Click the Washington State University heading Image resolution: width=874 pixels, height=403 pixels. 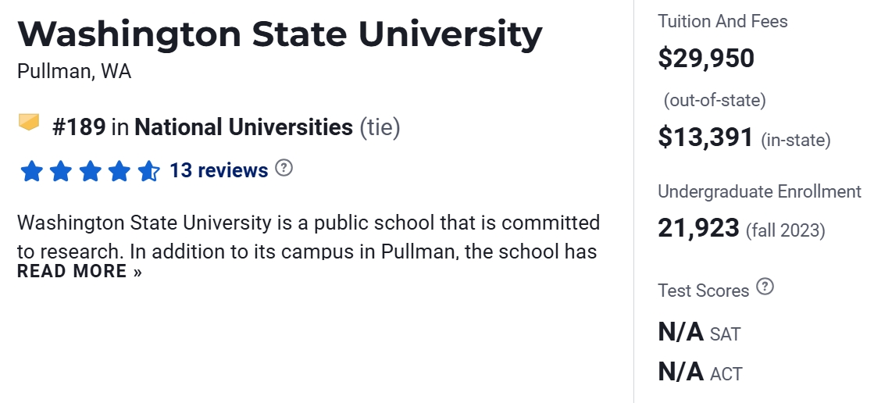[280, 35]
